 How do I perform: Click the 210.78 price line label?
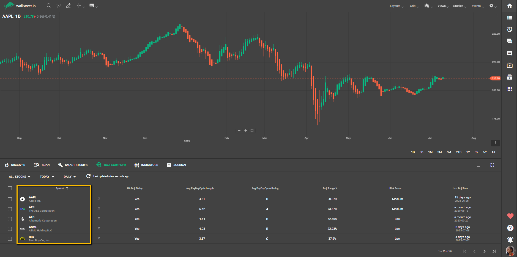coord(495,78)
